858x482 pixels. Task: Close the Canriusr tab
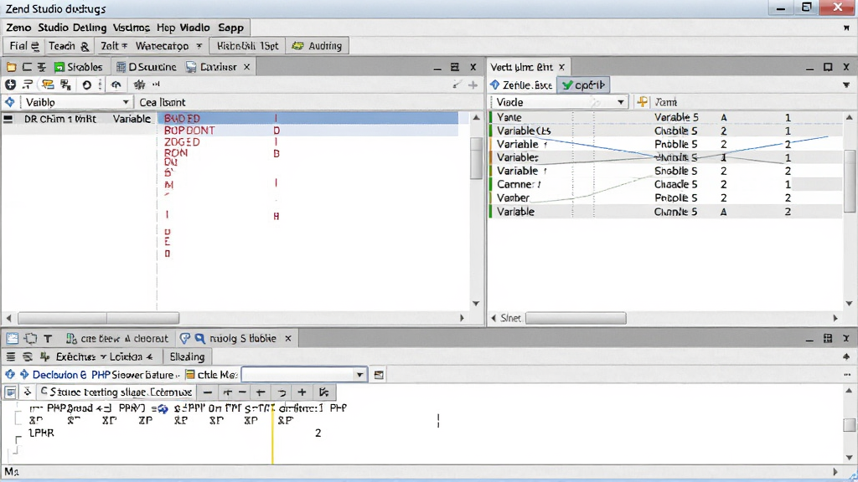pos(247,67)
